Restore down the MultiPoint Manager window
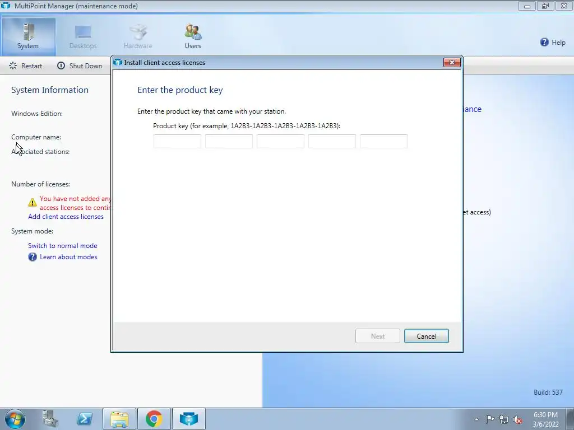Viewport: 574px width, 430px height. (x=545, y=6)
